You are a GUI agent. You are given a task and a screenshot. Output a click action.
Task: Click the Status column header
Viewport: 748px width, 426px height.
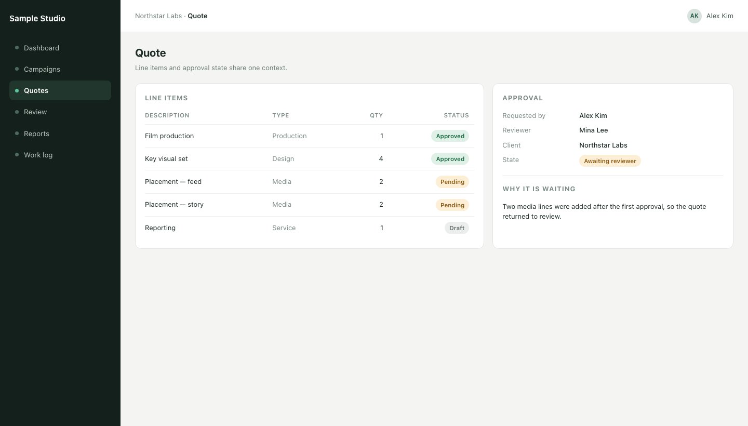(x=457, y=115)
